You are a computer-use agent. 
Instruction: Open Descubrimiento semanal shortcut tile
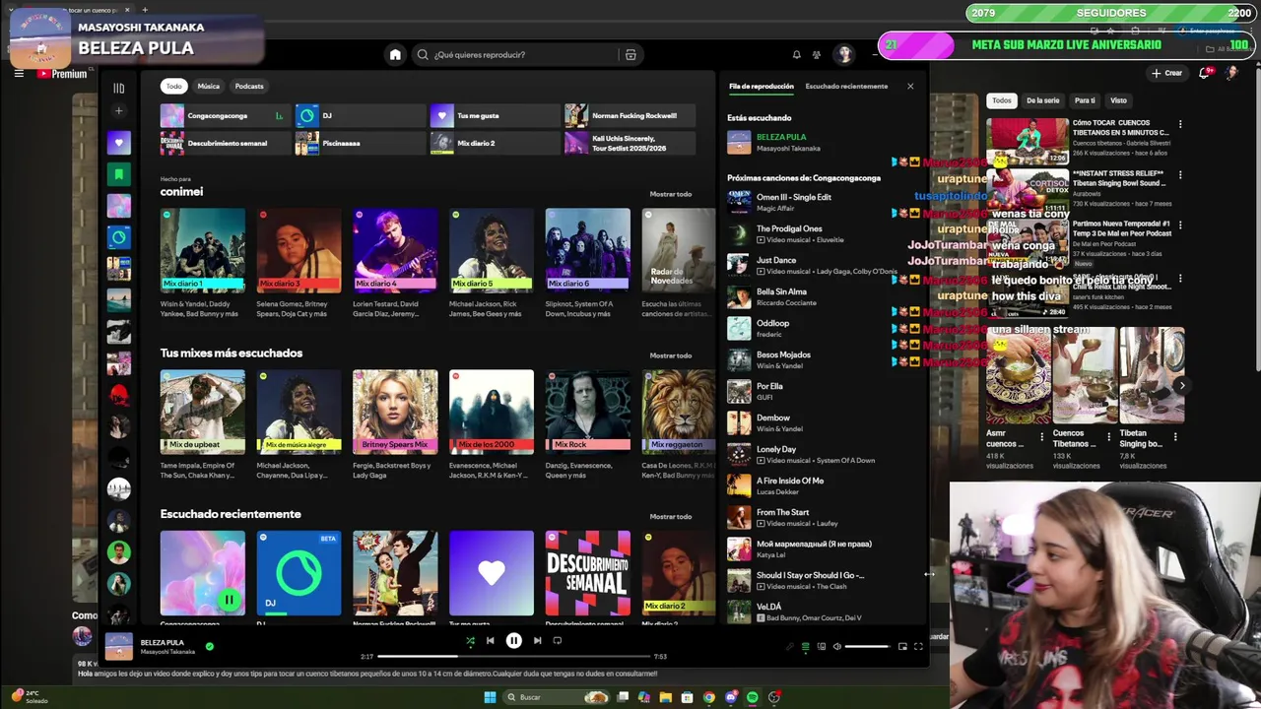pyautogui.click(x=224, y=143)
